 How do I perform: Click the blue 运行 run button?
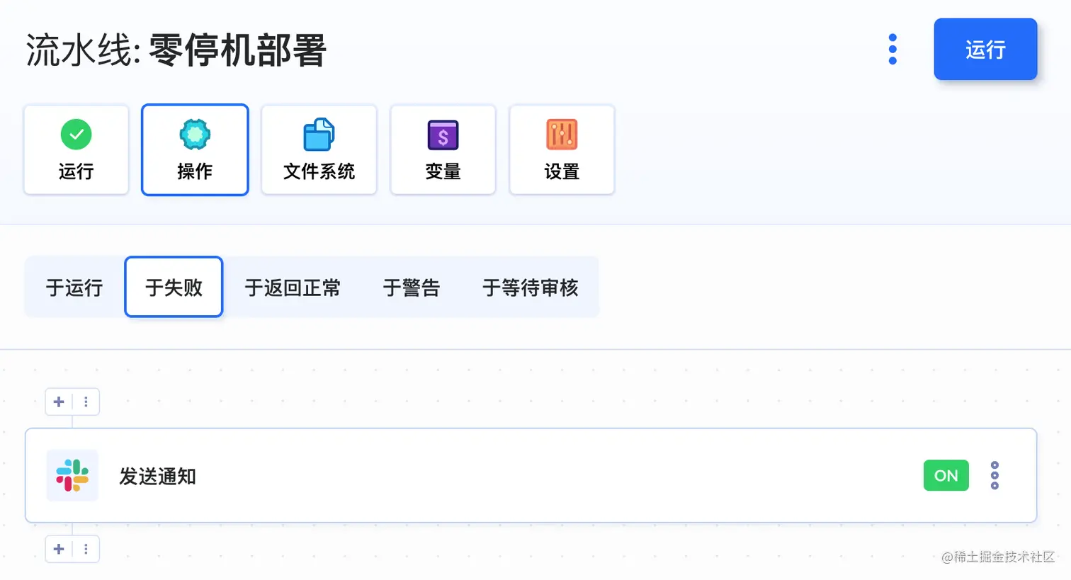pyautogui.click(x=985, y=49)
